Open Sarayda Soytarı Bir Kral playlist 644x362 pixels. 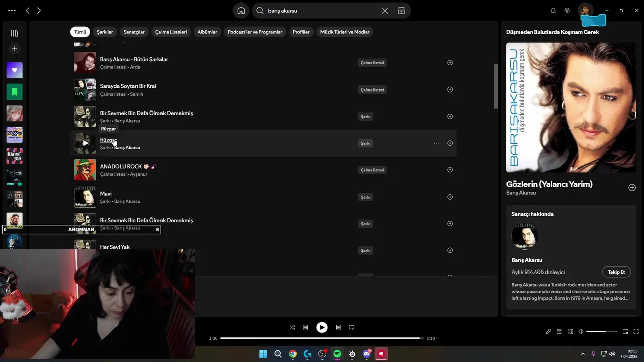coord(128,86)
